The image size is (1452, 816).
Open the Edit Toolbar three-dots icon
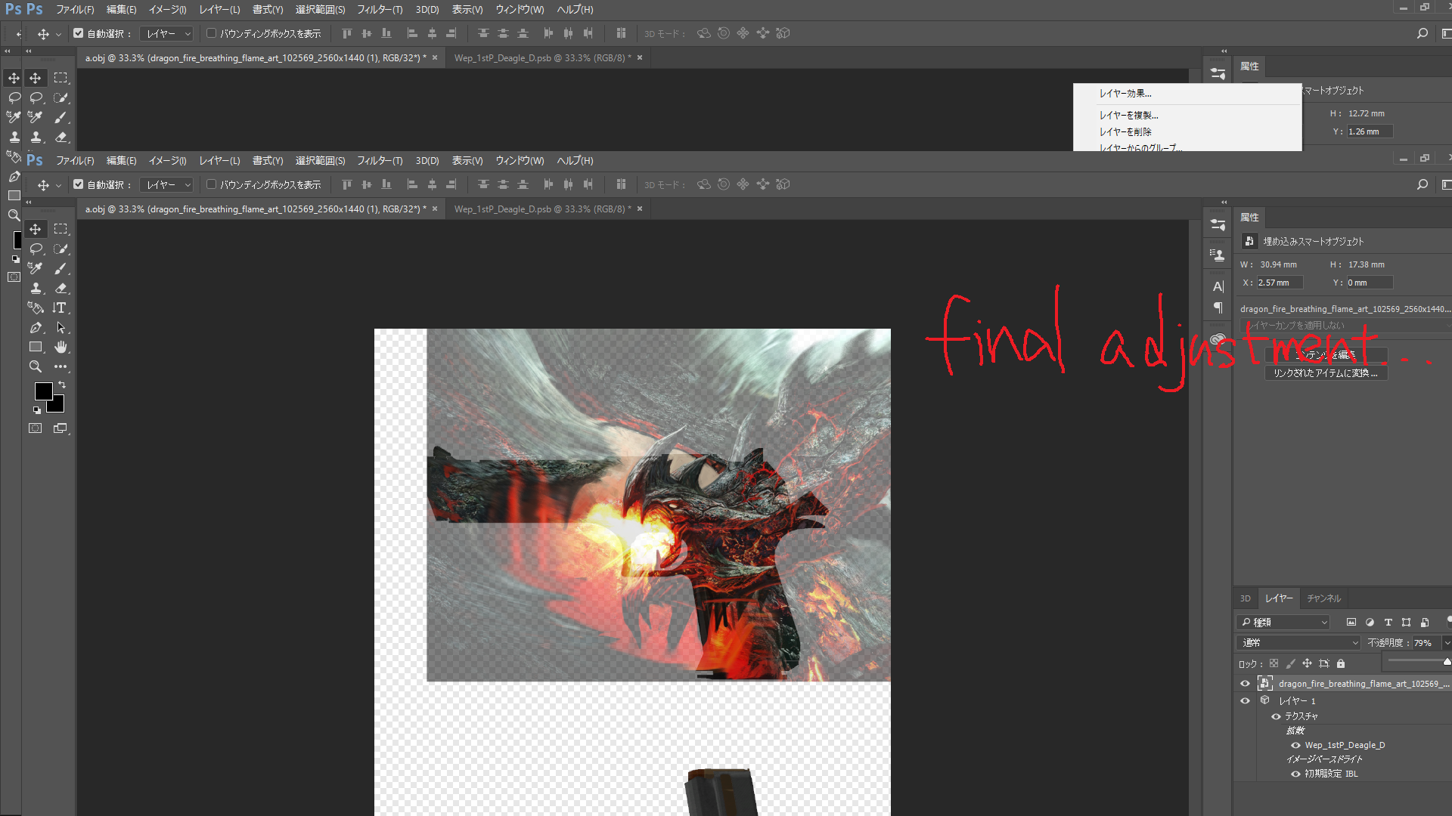point(60,366)
